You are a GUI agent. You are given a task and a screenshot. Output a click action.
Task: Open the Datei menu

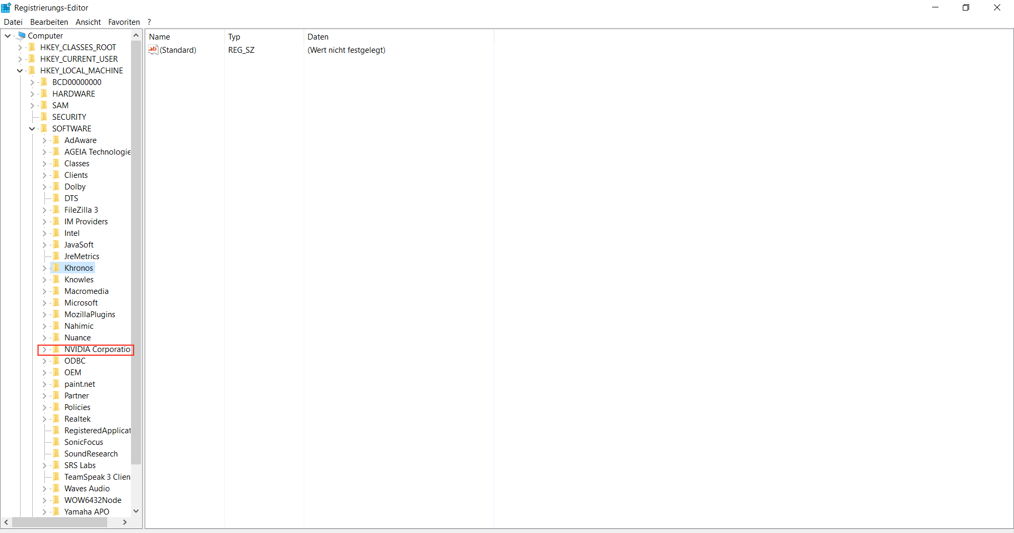(13, 22)
